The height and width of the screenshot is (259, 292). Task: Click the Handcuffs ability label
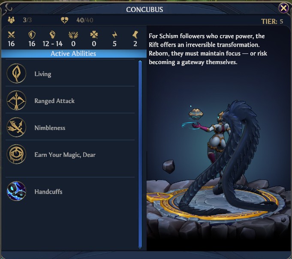48,191
